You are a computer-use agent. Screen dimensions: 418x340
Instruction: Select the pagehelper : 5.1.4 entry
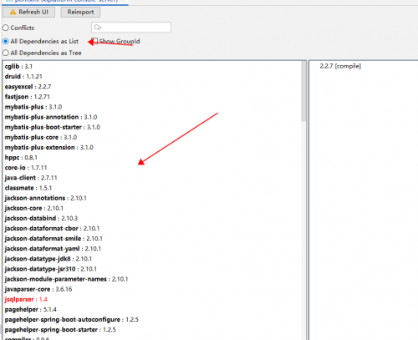(31, 309)
